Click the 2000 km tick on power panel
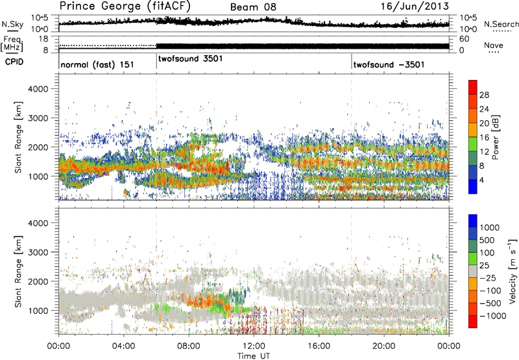 pos(40,147)
